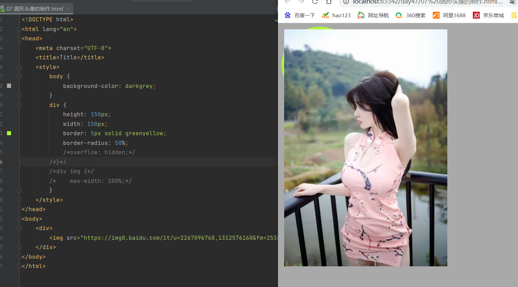Image resolution: width=518 pixels, height=287 pixels.
Task: Reload the browser page
Action: (x=315, y=2)
